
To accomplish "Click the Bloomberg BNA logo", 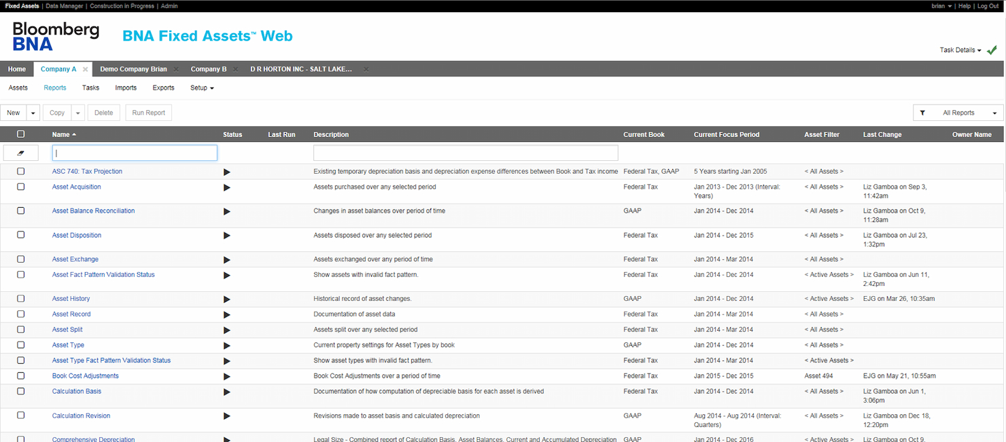I will tap(55, 36).
